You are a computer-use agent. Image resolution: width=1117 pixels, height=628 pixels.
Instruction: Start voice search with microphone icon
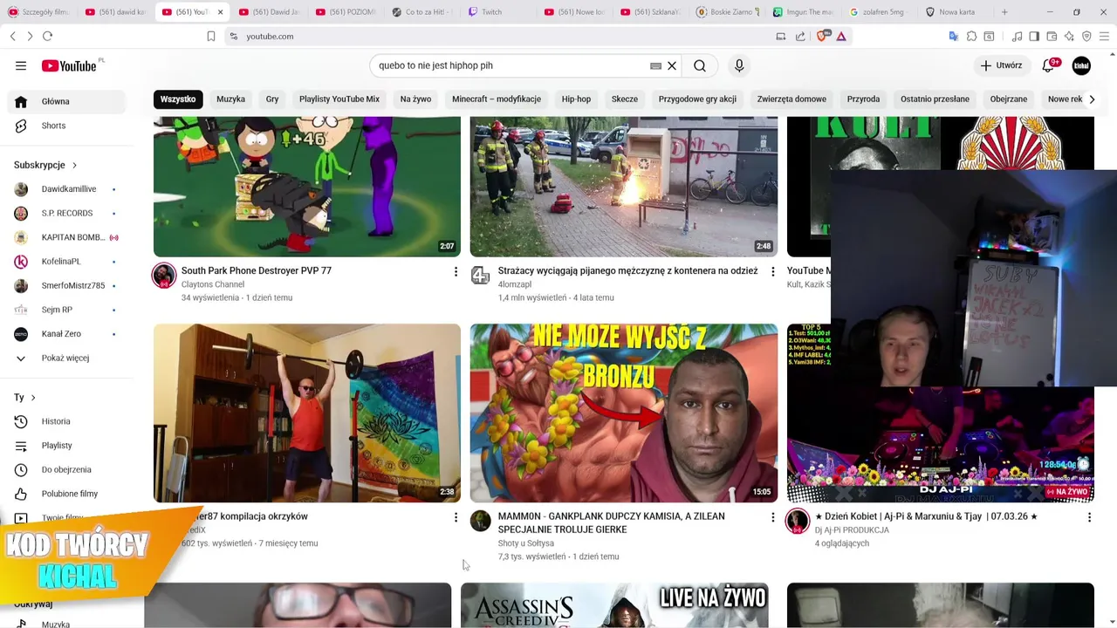[x=739, y=65]
